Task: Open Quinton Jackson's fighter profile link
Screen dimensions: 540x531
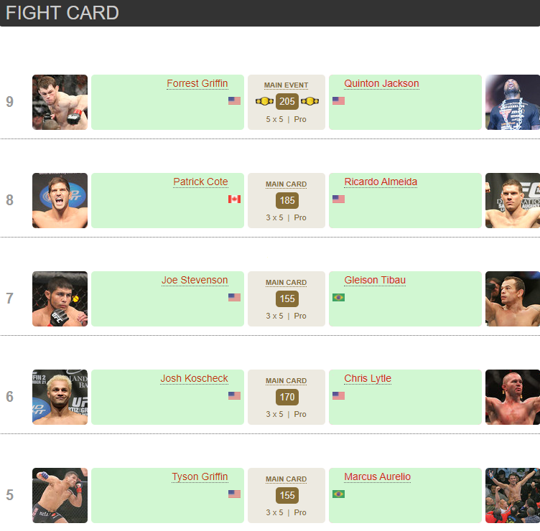Action: click(381, 83)
